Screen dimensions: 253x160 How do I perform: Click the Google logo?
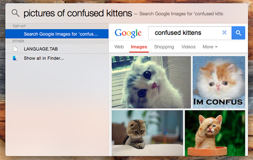pyautogui.click(x=128, y=33)
